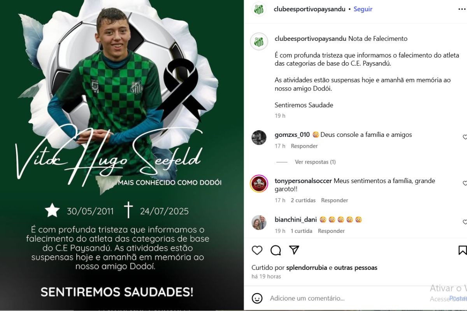
Task: Follow the account with Seguir
Action: (x=363, y=9)
